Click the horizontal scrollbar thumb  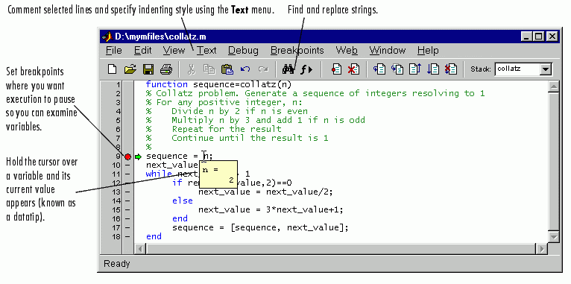(x=341, y=249)
